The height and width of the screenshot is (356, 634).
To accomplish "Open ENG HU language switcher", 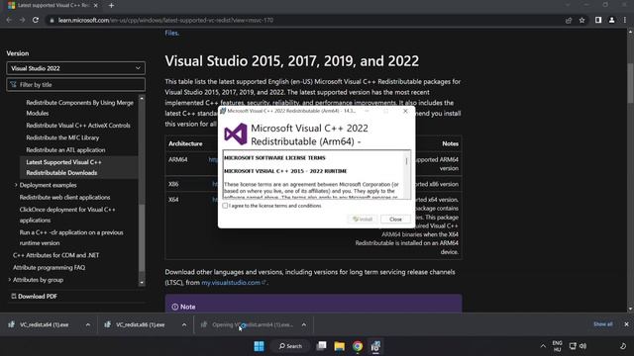I will click(x=557, y=346).
